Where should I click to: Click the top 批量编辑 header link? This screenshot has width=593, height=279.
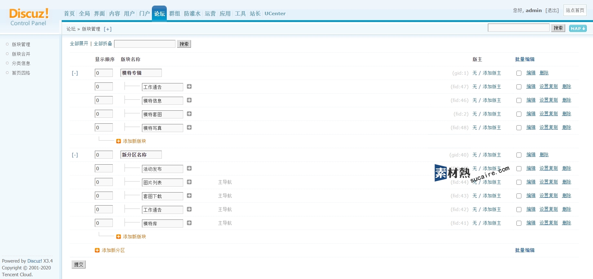[x=525, y=59]
